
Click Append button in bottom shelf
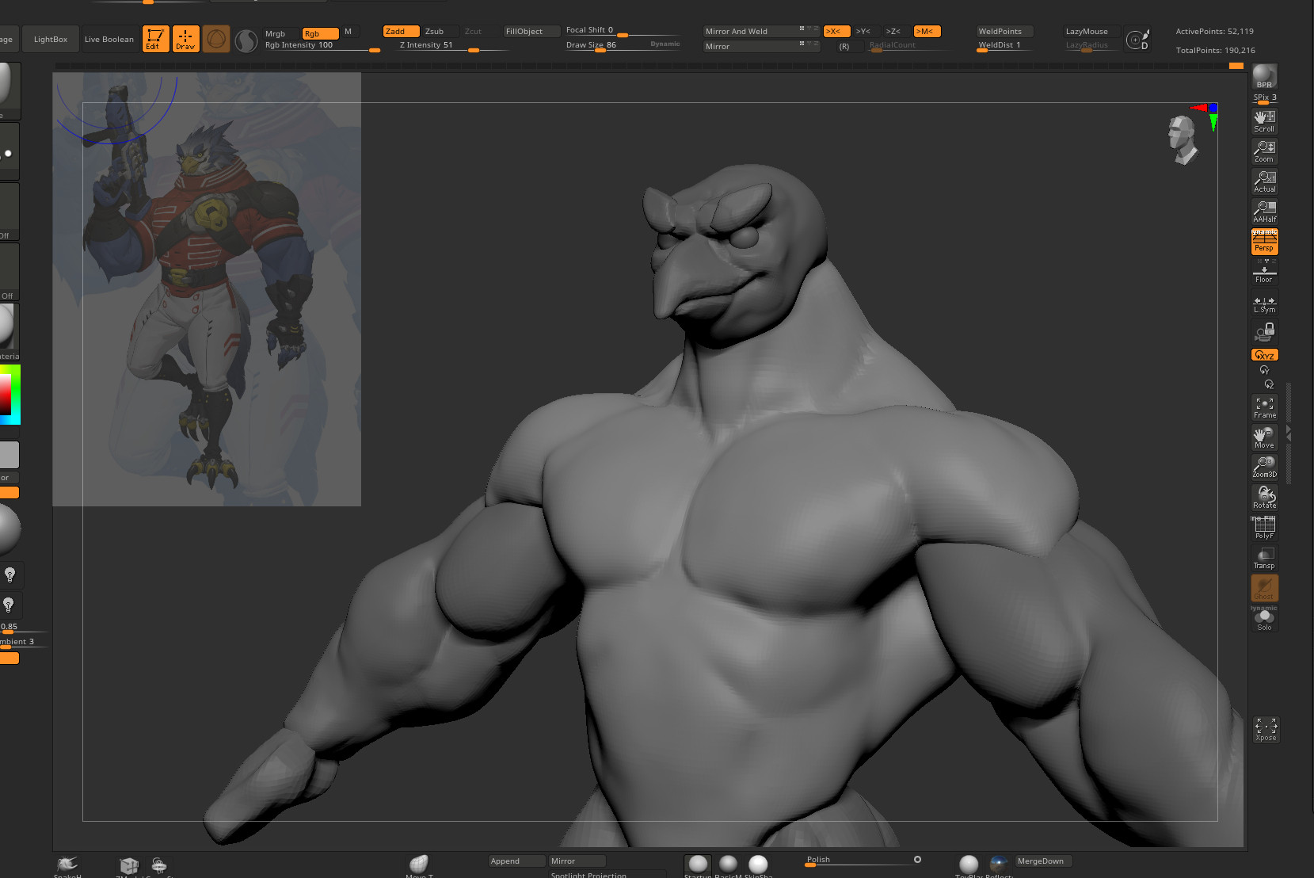pyautogui.click(x=516, y=861)
